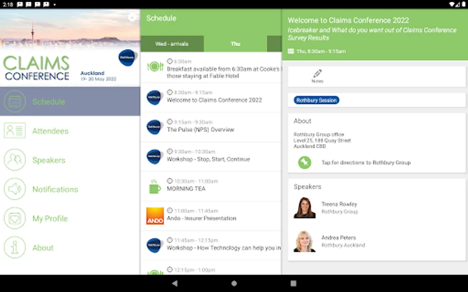Tap the Attendees contact card icon
Image resolution: width=468 pixels, height=292 pixels.
point(15,131)
